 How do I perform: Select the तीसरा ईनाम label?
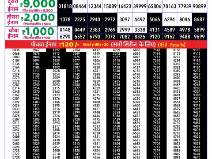tap(13, 20)
